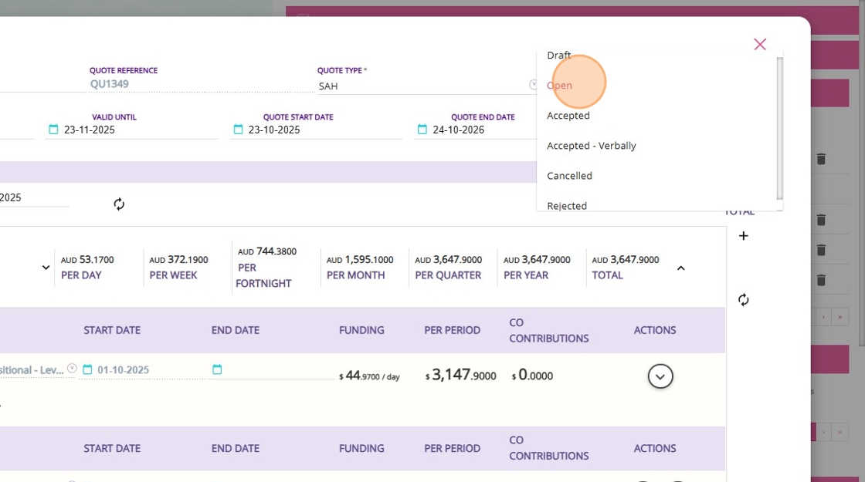Click $44.9700 / day funding value

(x=369, y=376)
